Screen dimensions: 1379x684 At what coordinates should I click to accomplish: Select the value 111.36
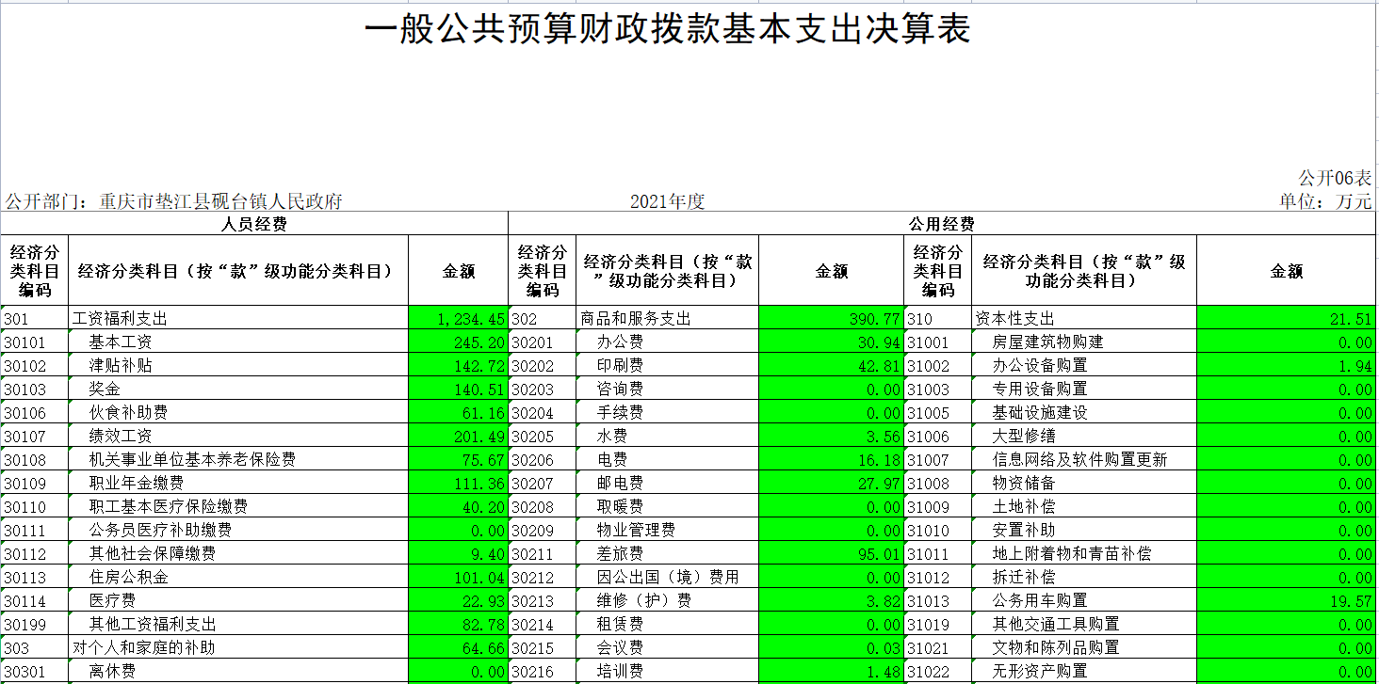(459, 483)
